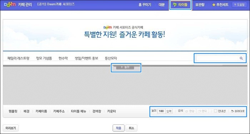Open the 생일/이벤트 홍보 menu
The height and width of the screenshot is (134, 250).
click(86, 58)
